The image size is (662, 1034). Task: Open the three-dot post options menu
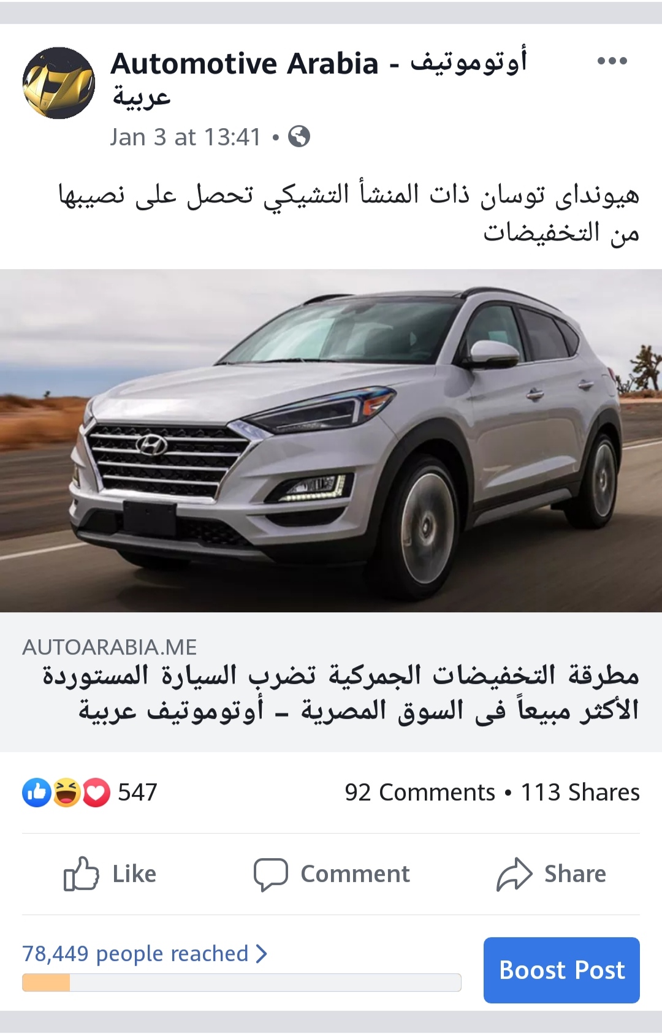pyautogui.click(x=612, y=61)
